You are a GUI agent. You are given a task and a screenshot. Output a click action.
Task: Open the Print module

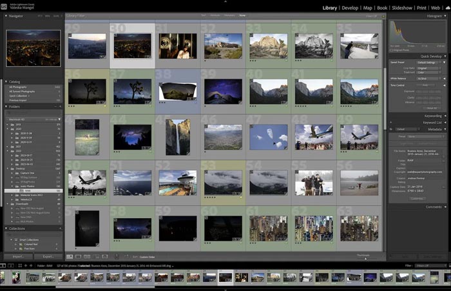pyautogui.click(x=421, y=8)
